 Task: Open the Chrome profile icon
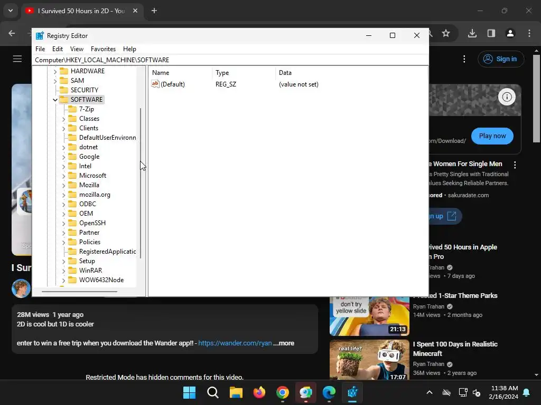510,33
